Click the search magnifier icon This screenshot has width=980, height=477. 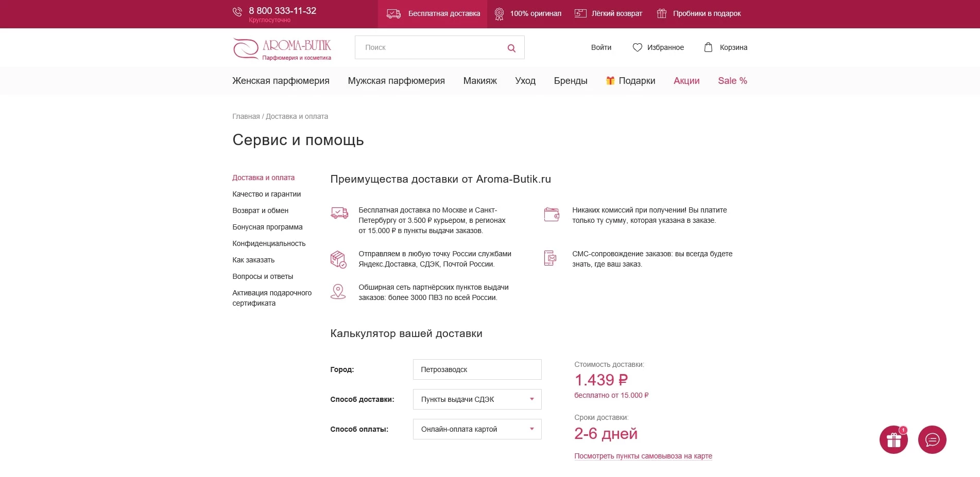[x=511, y=47]
